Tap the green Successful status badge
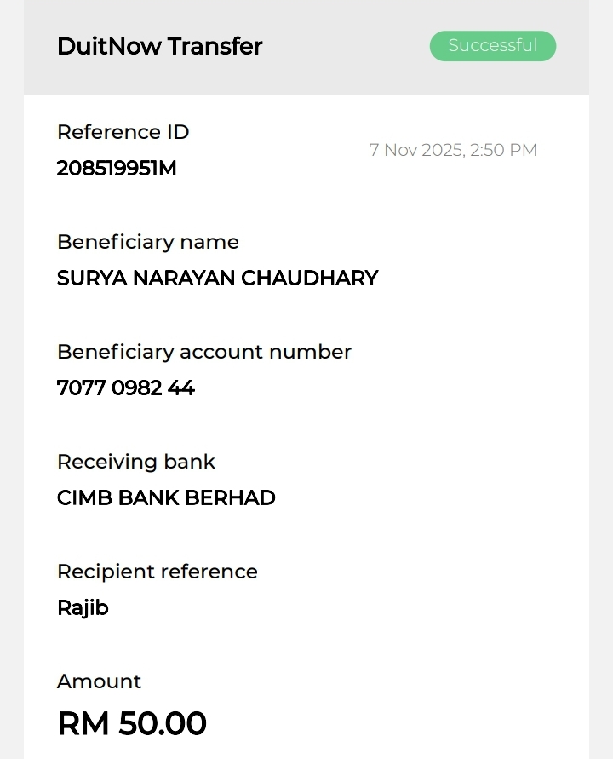 click(492, 46)
